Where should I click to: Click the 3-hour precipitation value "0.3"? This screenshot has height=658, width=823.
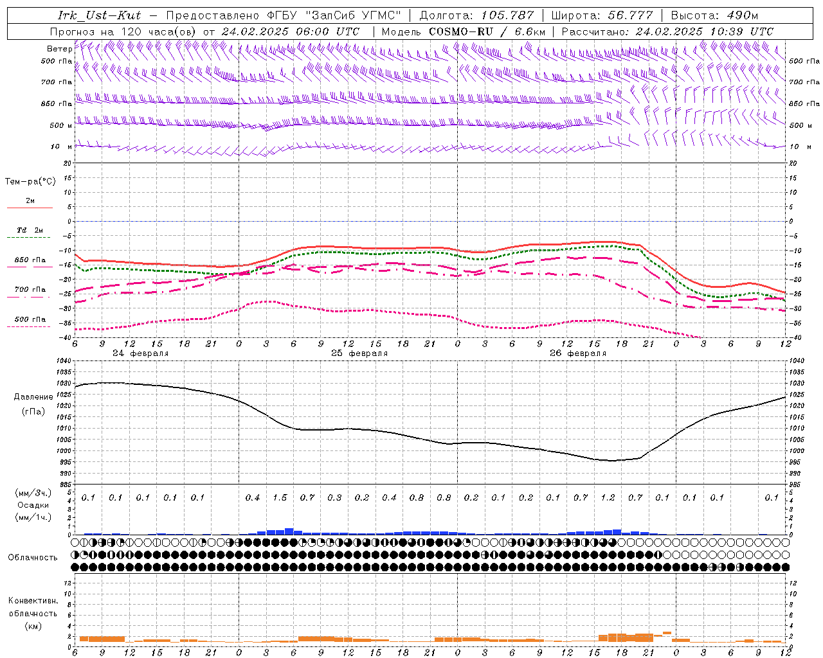(334, 498)
